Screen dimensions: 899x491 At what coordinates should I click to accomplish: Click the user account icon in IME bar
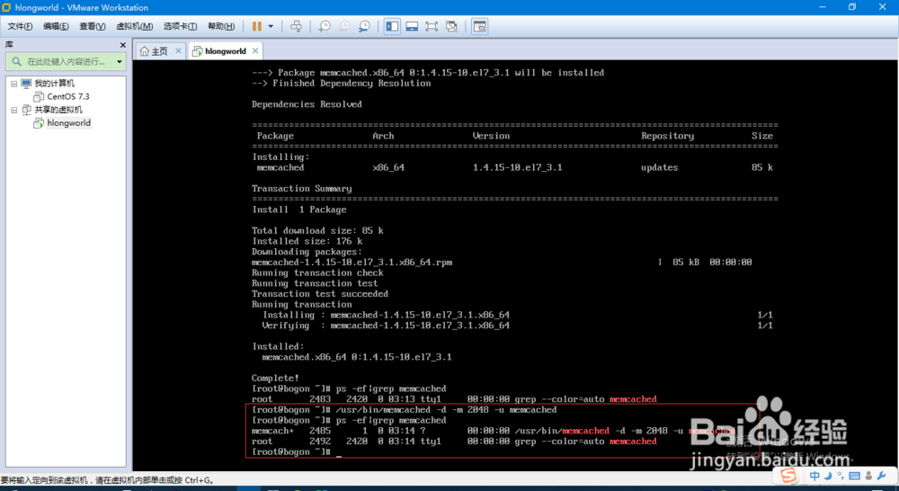click(868, 476)
